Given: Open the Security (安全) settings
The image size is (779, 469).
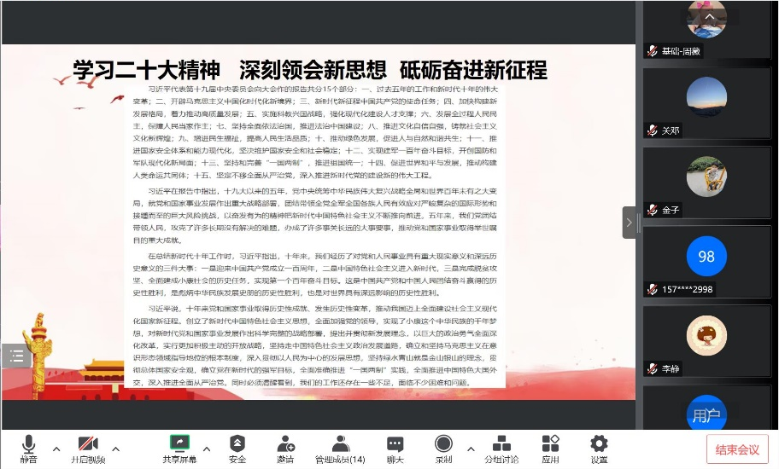Looking at the screenshot, I should pyautogui.click(x=237, y=447).
